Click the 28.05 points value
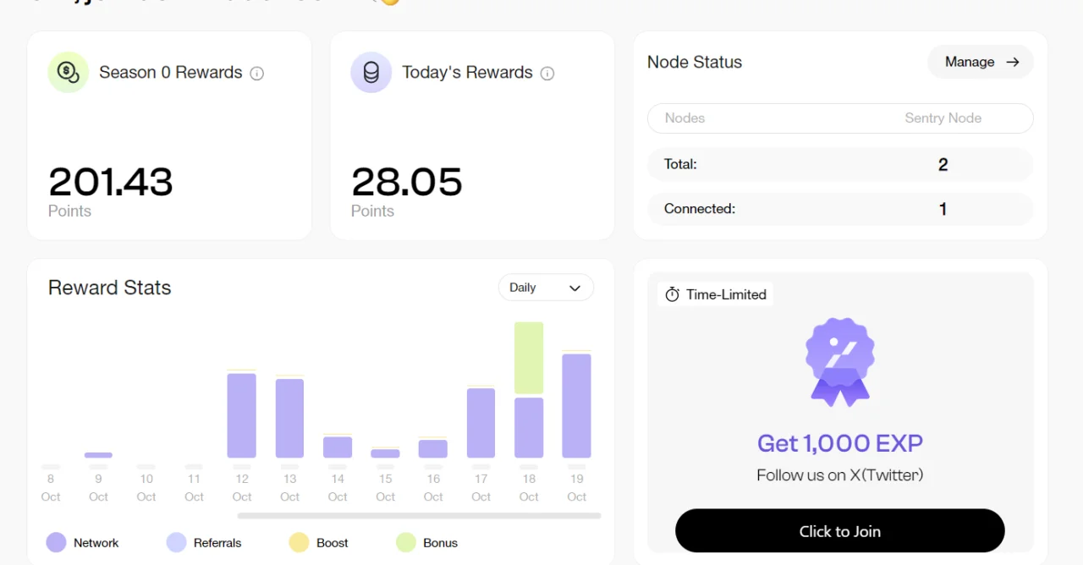The width and height of the screenshot is (1083, 565). coord(407,182)
